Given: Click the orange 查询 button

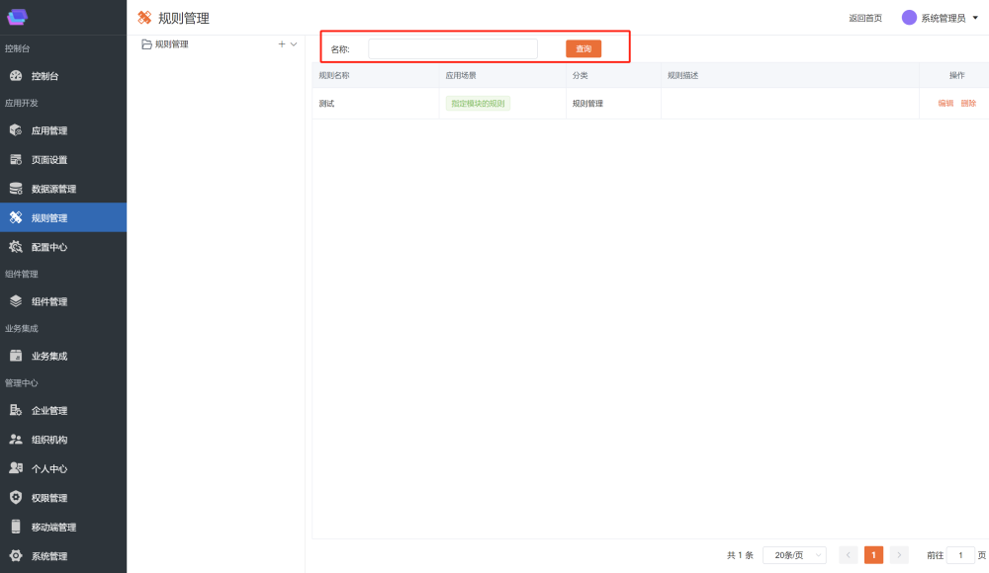Looking at the screenshot, I should pos(584,48).
